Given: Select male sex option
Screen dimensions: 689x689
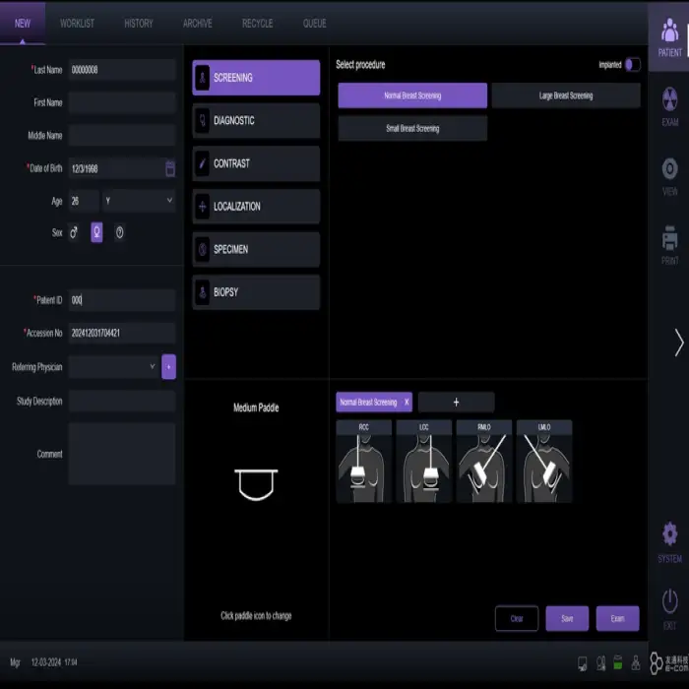Looking at the screenshot, I should [74, 233].
